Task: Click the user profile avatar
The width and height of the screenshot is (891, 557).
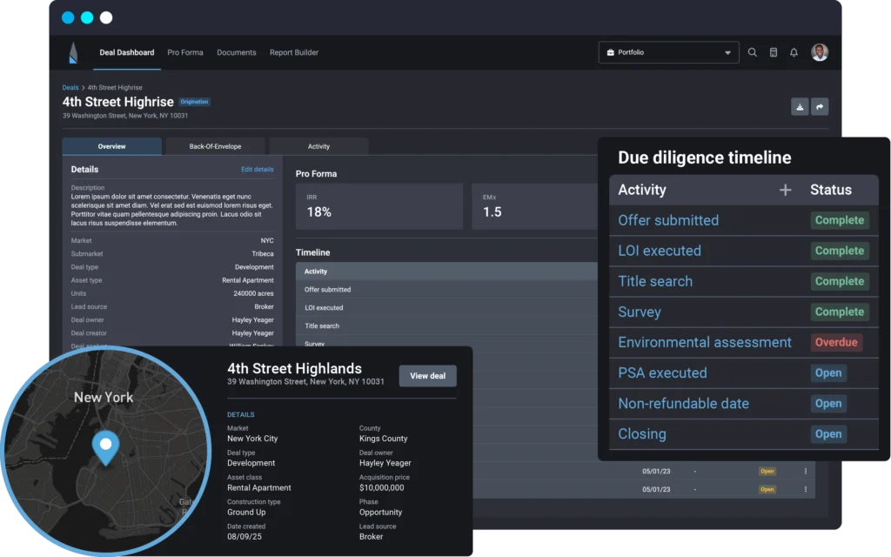Action: click(819, 52)
